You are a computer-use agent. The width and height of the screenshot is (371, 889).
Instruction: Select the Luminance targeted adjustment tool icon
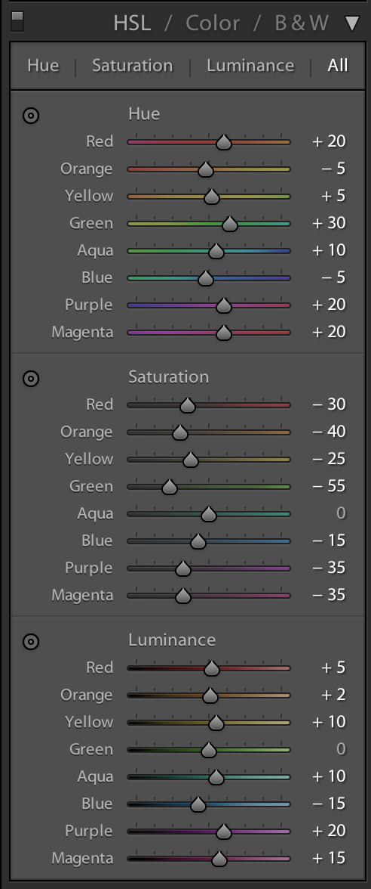click(x=30, y=642)
